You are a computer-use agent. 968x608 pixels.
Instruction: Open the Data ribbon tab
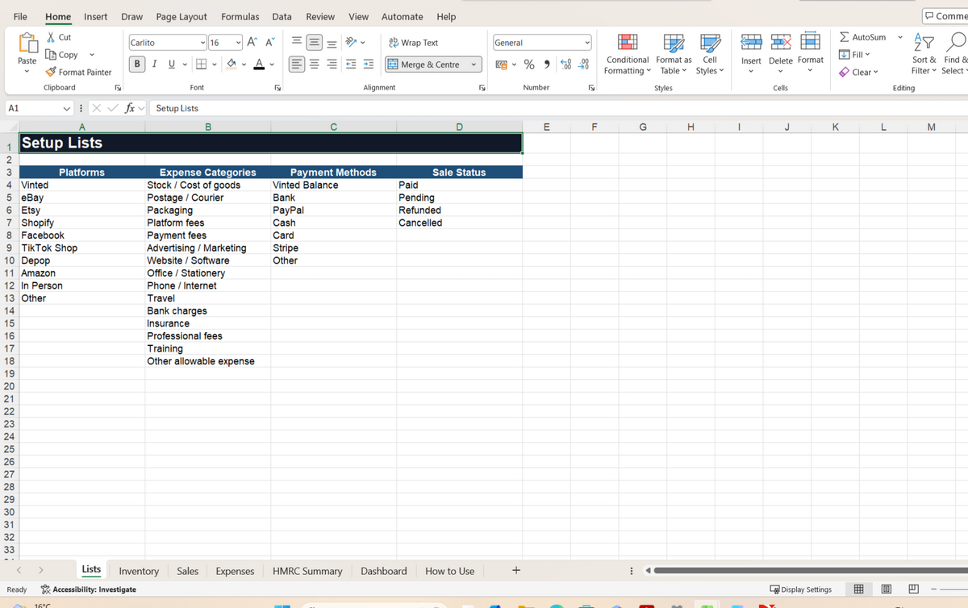(282, 16)
